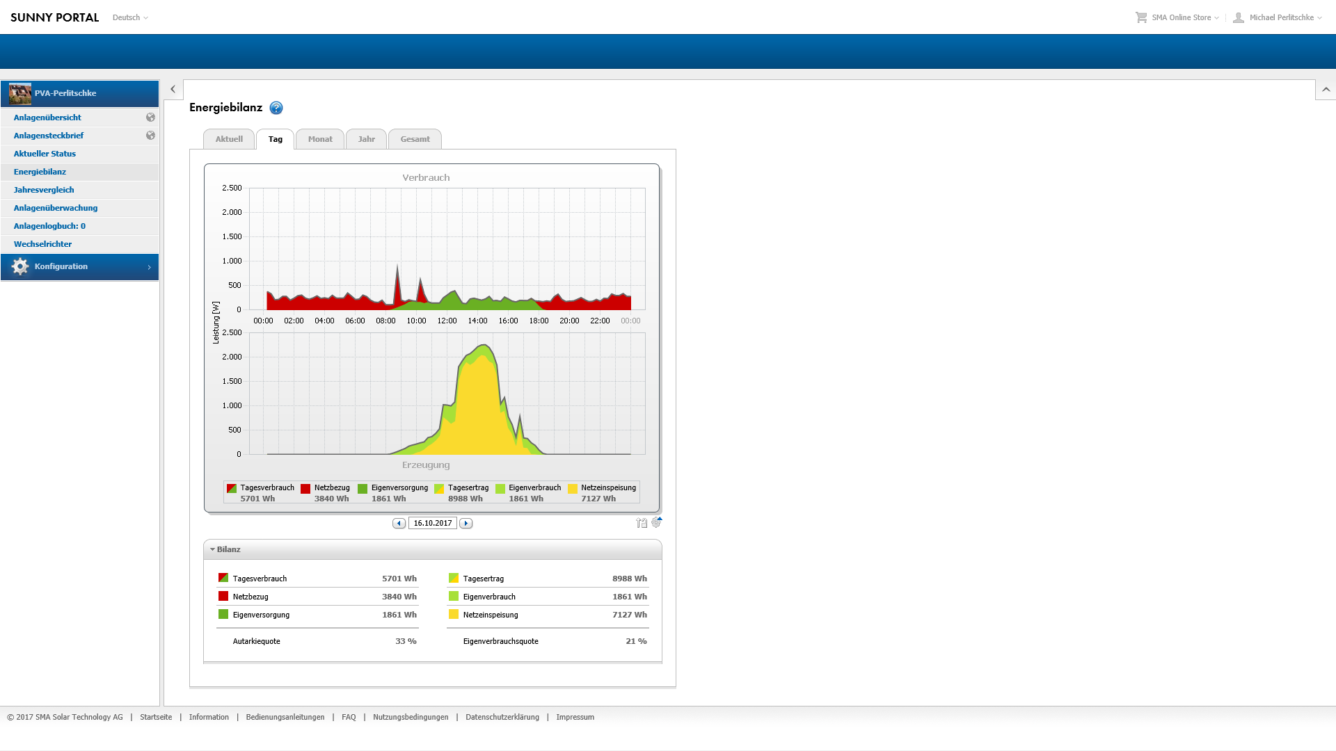Collapse the sidebar with left chevron
1336x751 pixels.
pos(173,89)
